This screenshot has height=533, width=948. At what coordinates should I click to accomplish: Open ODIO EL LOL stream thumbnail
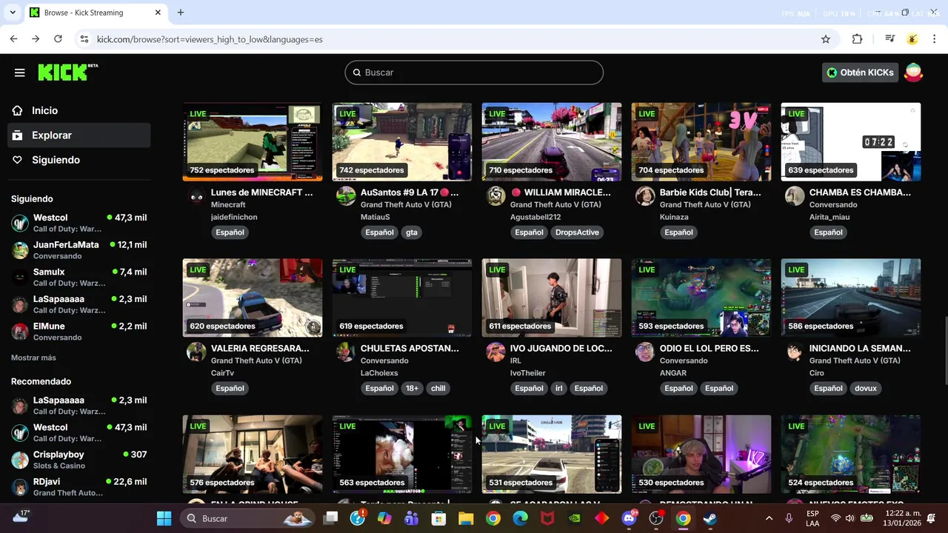pos(701,298)
